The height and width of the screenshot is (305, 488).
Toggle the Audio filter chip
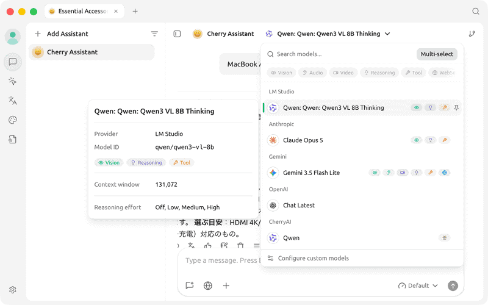click(x=312, y=73)
